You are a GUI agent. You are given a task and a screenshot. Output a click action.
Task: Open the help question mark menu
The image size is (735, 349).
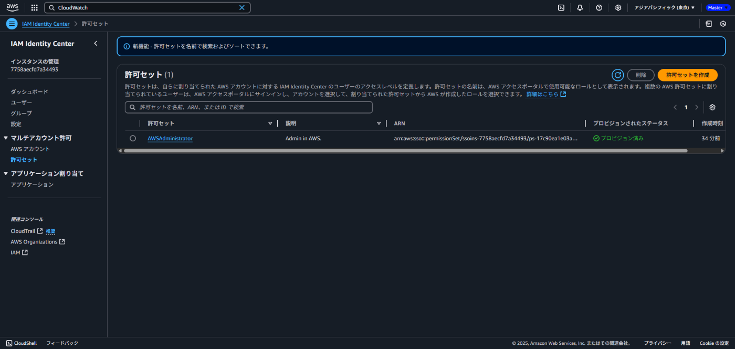click(x=599, y=8)
